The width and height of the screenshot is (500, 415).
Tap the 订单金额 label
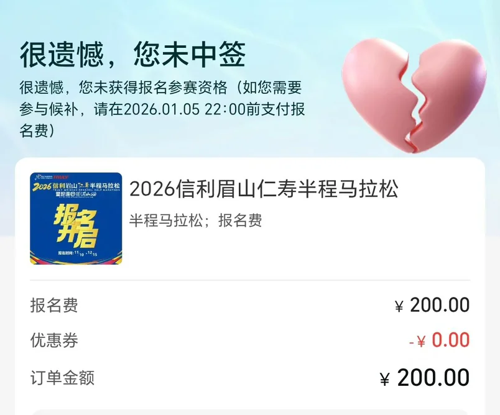coord(62,378)
